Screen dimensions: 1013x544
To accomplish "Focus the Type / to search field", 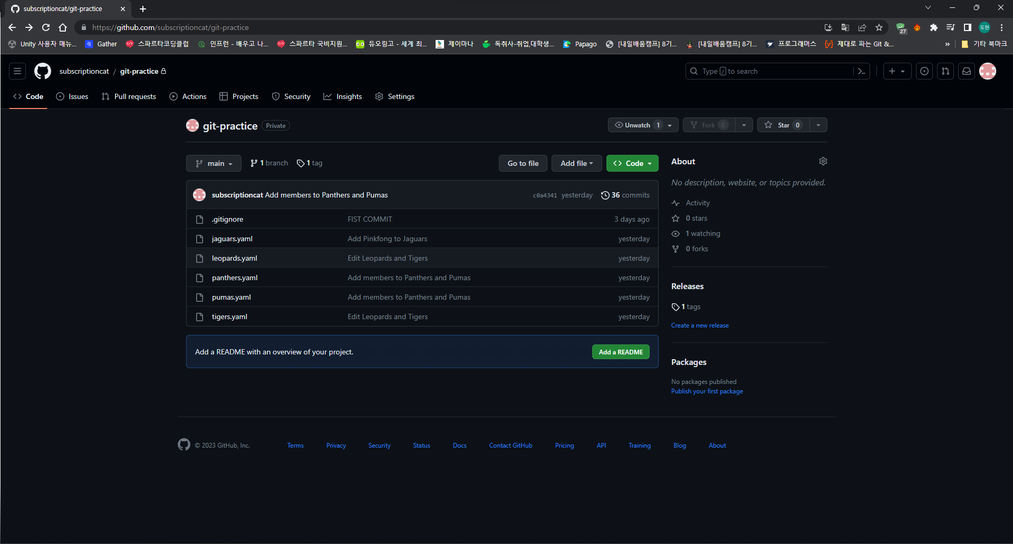I will coord(770,71).
